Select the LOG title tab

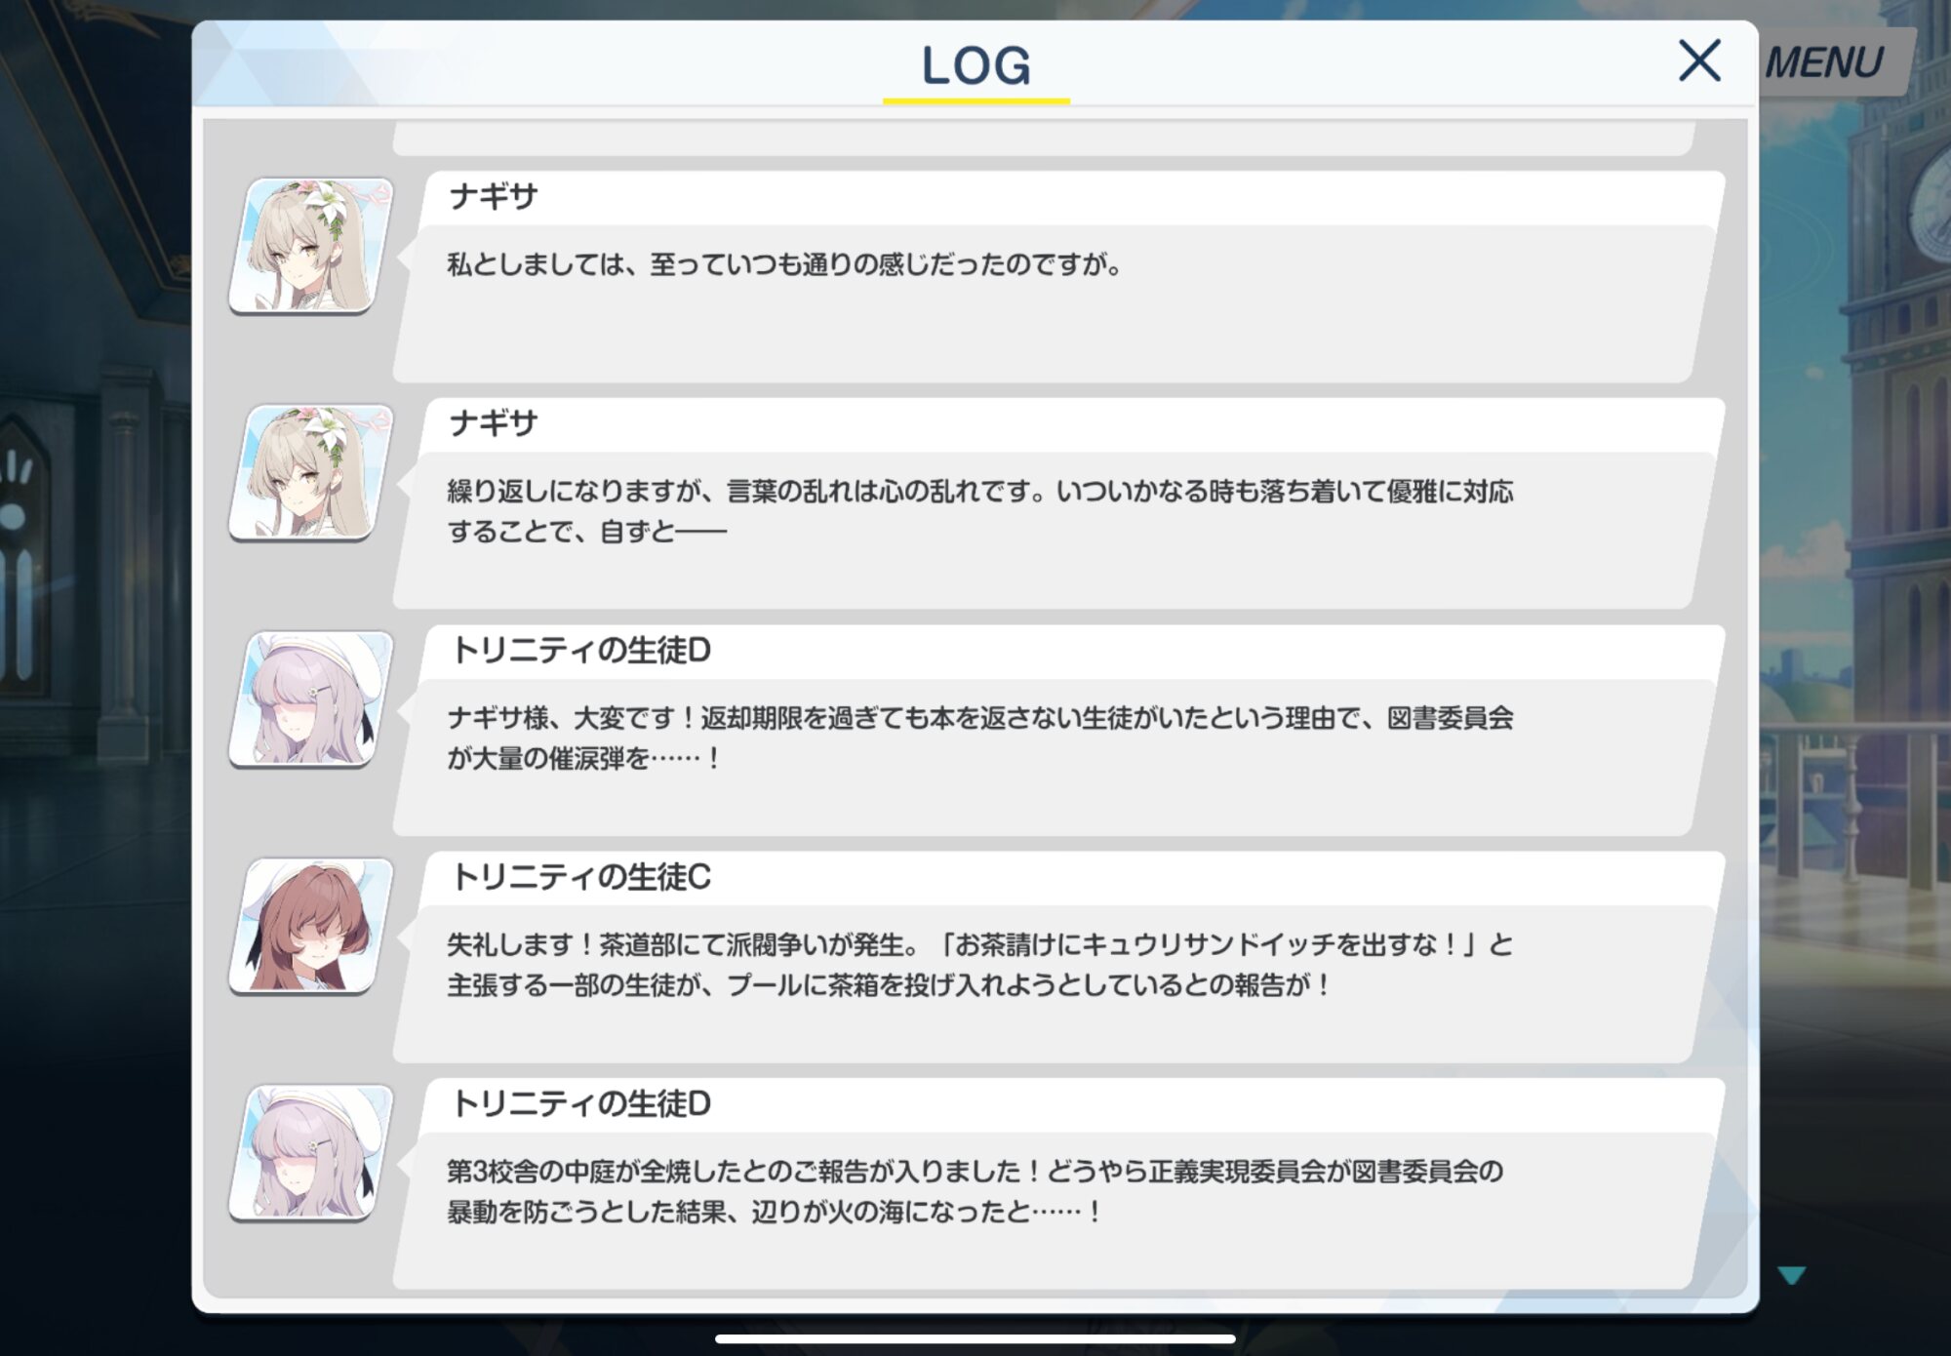(975, 66)
